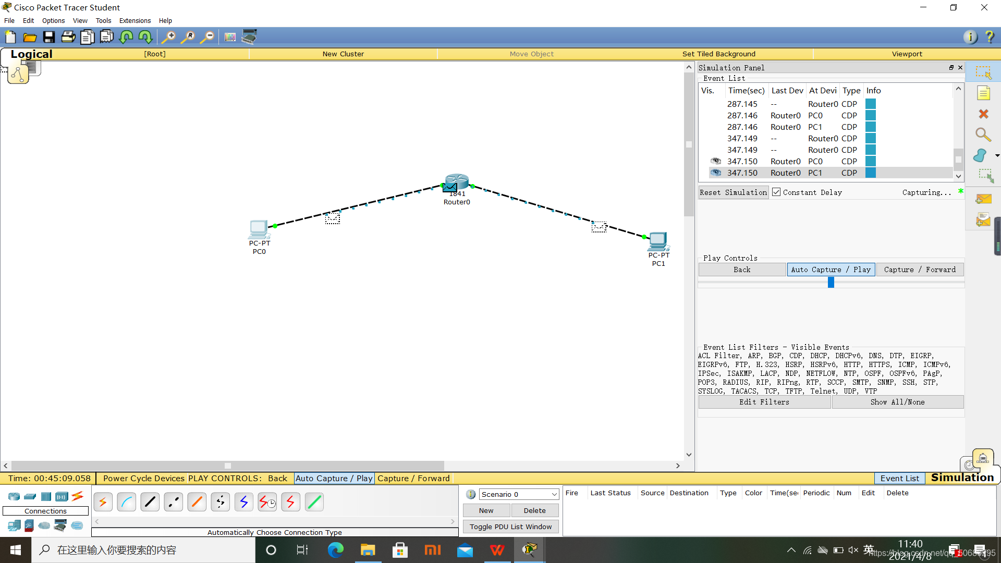Toggle eye visibility on PC1 event
The height and width of the screenshot is (563, 1001).
pyautogui.click(x=716, y=173)
